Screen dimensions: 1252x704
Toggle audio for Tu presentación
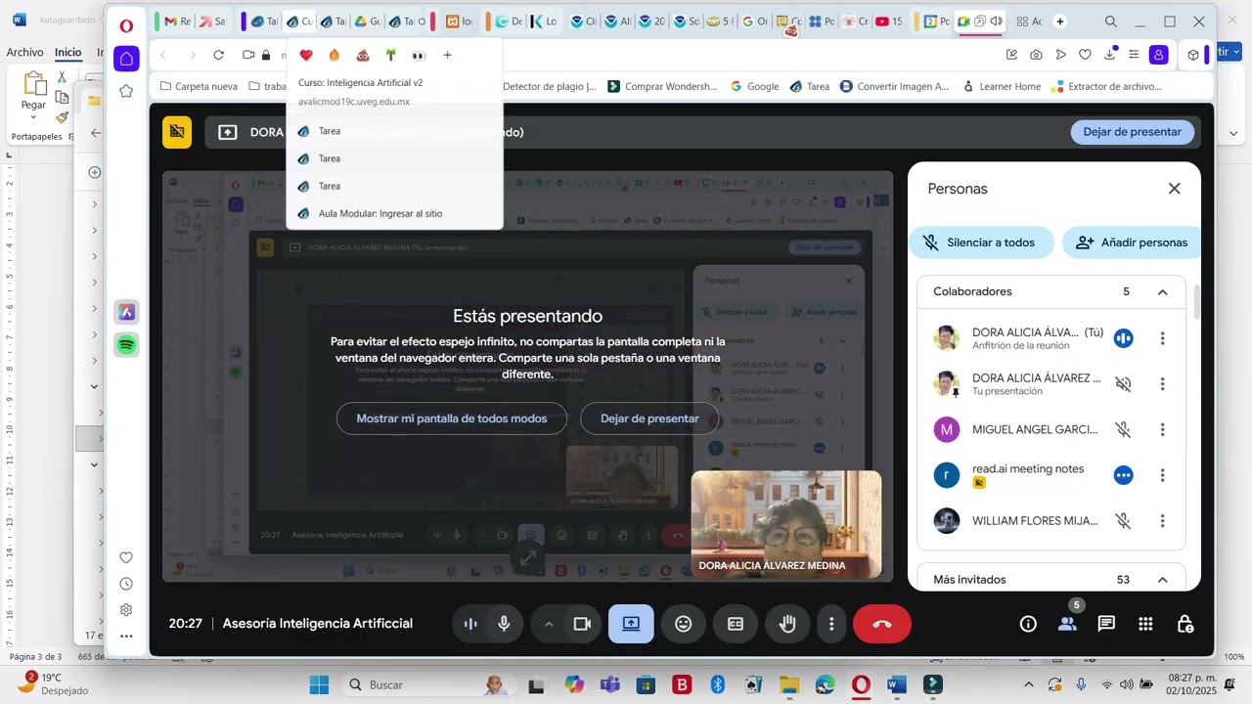tap(1123, 384)
